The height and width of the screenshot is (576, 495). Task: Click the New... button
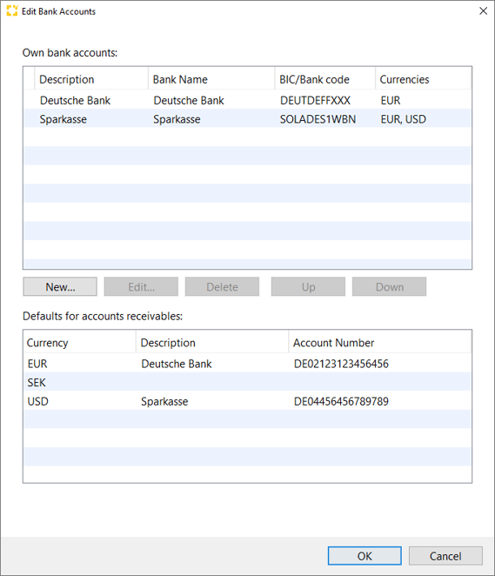(60, 286)
